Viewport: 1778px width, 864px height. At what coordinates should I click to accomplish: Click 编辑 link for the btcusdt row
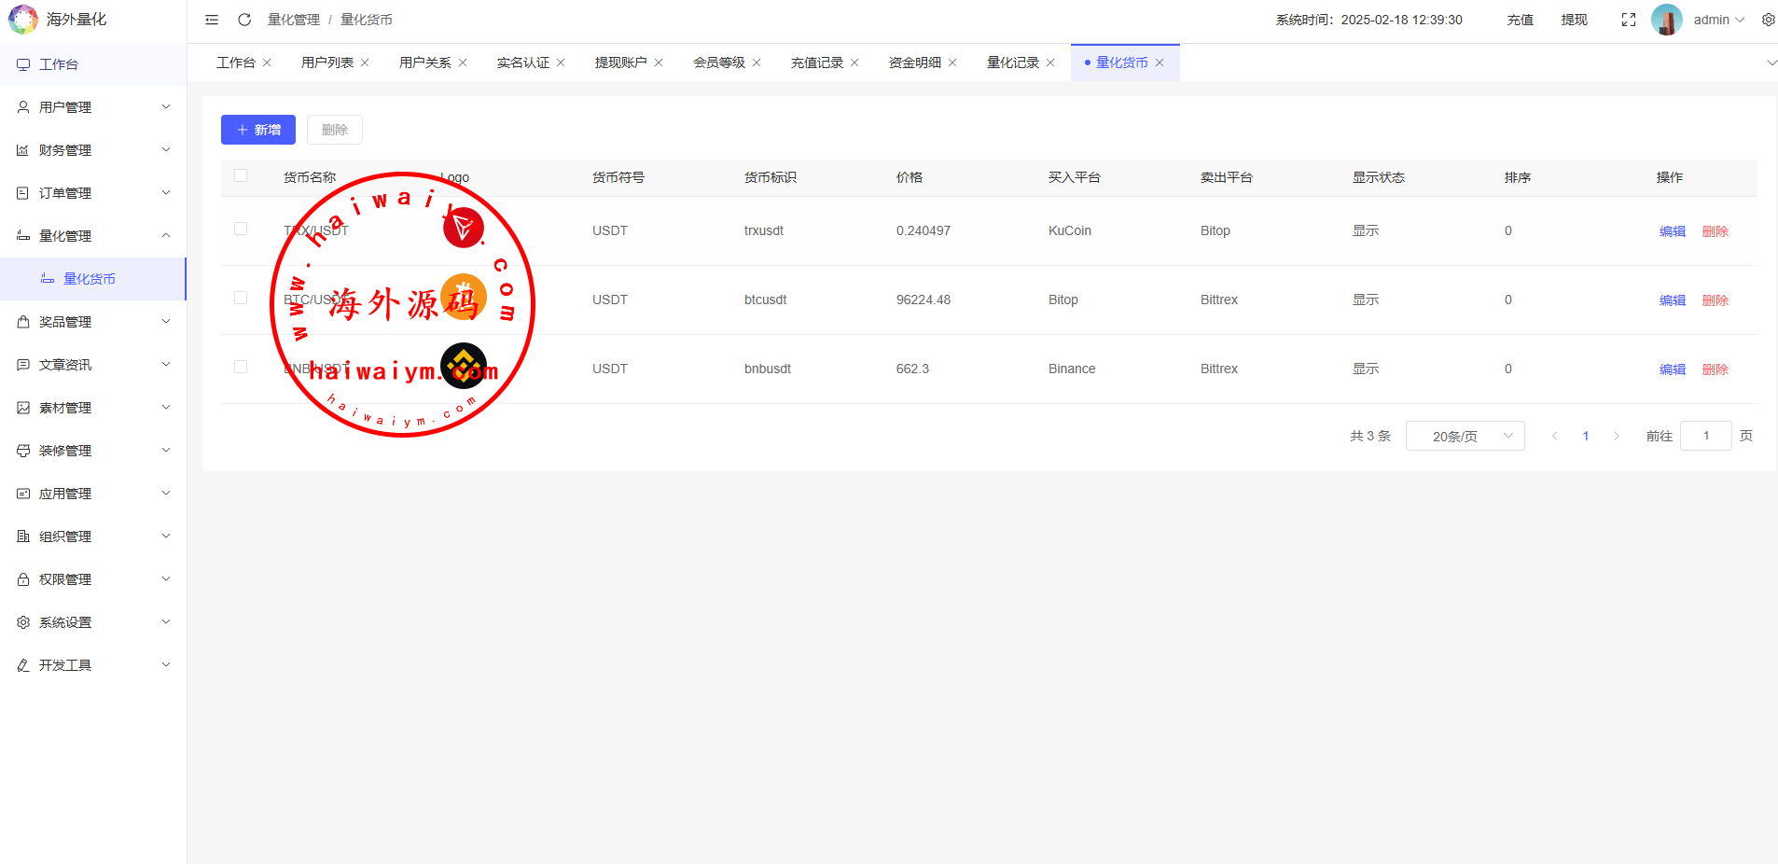(1672, 300)
